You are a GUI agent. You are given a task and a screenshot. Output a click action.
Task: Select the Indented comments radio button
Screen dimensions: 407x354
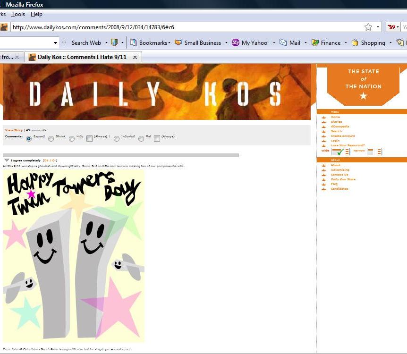(x=117, y=139)
